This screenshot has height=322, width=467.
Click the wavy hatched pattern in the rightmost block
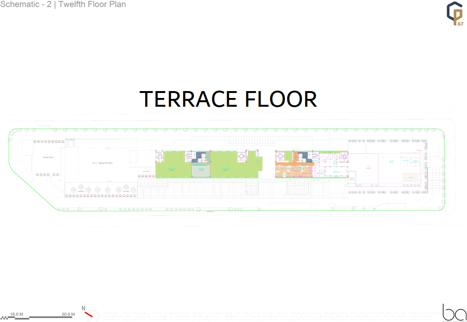[409, 178]
